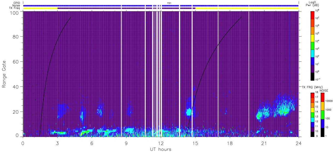Click the 15 tick on the UT hours axis

[x=195, y=143]
